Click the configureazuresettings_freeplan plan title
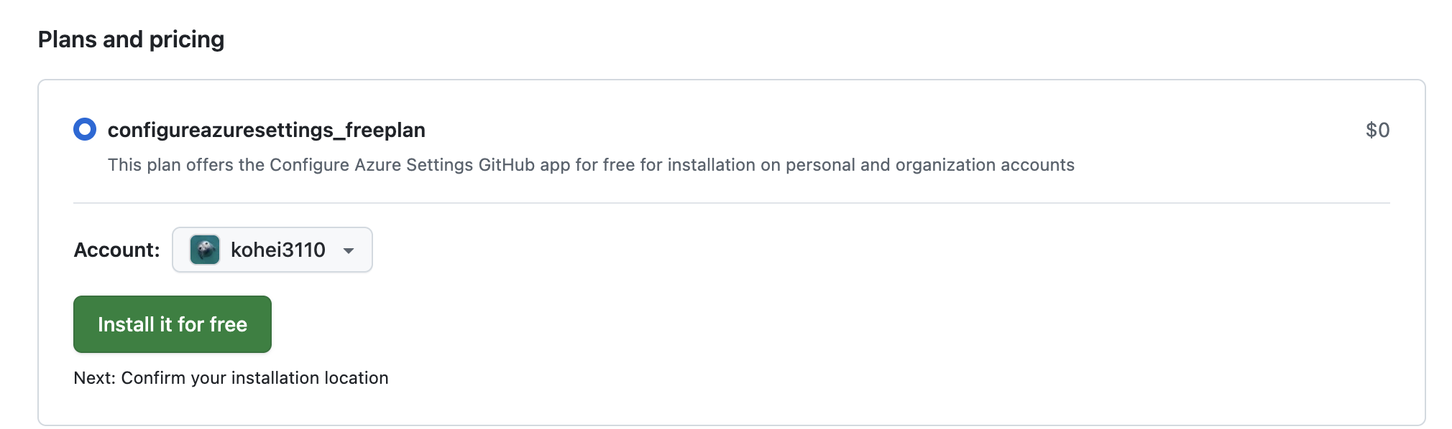This screenshot has width=1452, height=429. (267, 130)
